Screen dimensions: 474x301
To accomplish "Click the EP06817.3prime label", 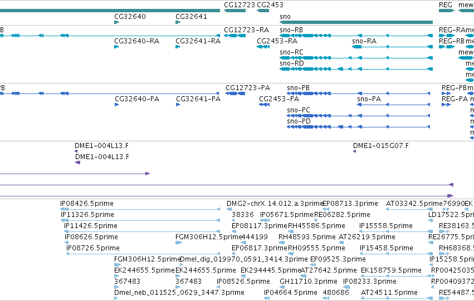I will (x=260, y=248).
